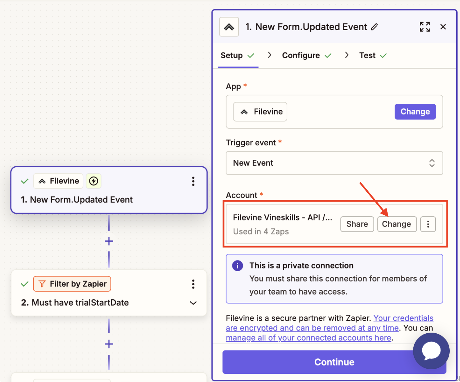The width and height of the screenshot is (460, 382).
Task: Change the connected Filevine account
Action: point(397,224)
